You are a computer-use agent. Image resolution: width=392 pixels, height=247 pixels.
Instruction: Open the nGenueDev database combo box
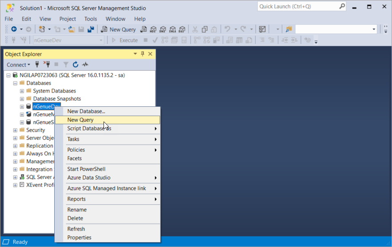(68, 40)
